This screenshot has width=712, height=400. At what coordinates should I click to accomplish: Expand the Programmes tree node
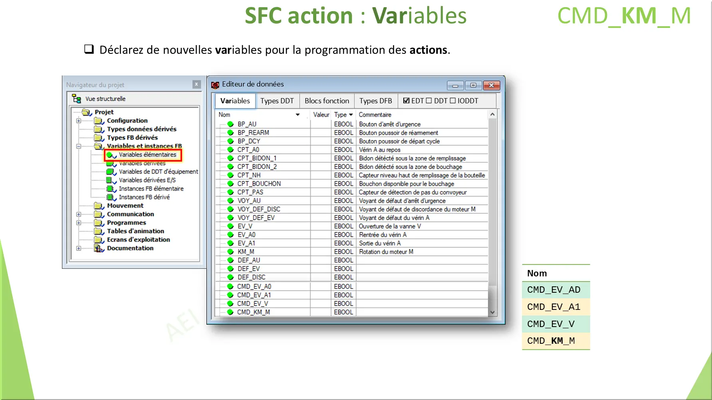click(x=78, y=223)
